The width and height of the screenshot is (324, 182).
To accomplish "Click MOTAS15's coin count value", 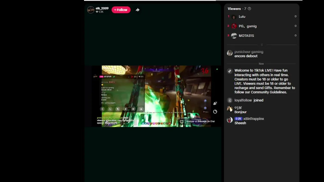I will [295, 35].
